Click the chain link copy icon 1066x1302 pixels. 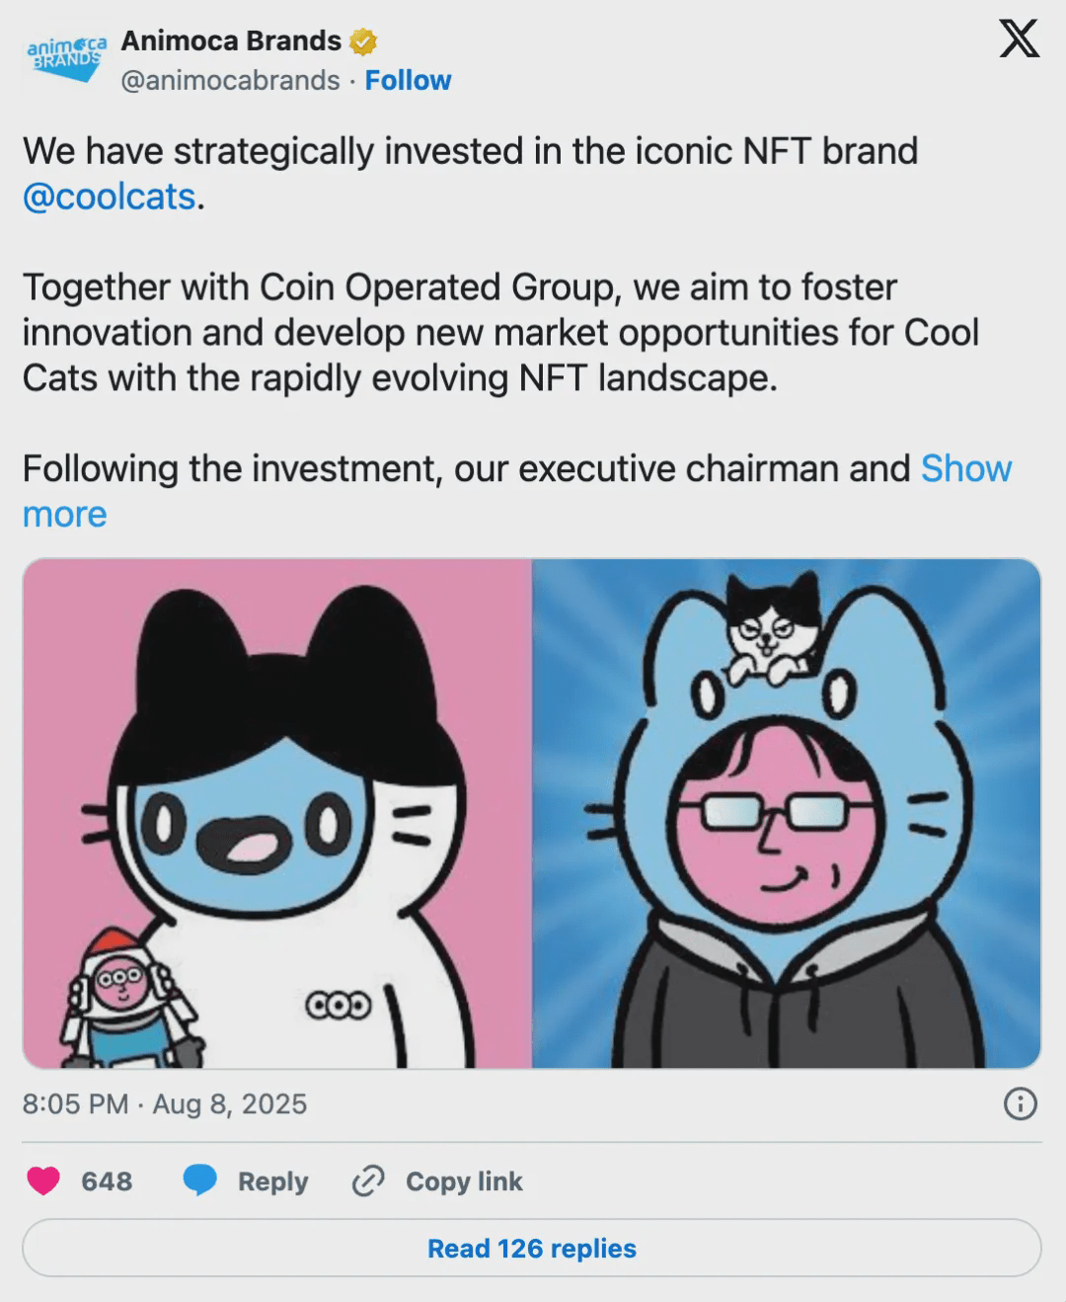368,1180
